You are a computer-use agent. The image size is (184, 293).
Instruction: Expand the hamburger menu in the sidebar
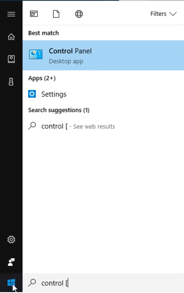coord(11,14)
